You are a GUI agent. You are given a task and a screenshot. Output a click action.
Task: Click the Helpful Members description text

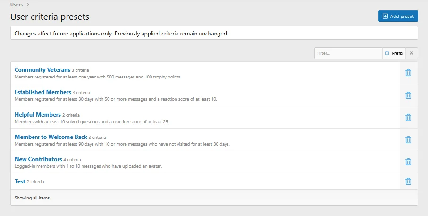point(92,121)
